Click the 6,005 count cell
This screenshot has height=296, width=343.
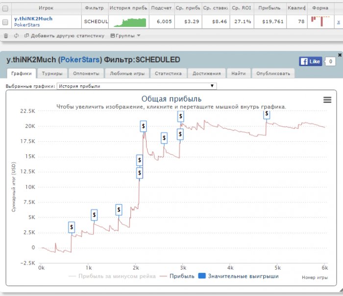[x=162, y=22]
